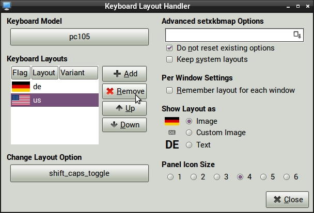The height and width of the screenshot is (213, 314).
Task: Set panel icon size to 6
Action: (287, 177)
